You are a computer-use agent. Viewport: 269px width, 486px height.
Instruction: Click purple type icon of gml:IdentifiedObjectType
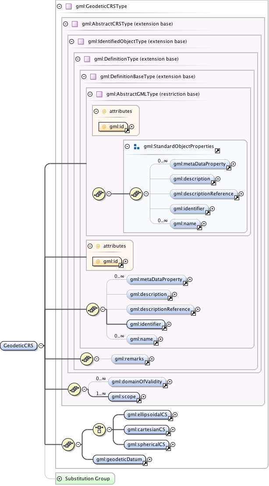click(81, 41)
